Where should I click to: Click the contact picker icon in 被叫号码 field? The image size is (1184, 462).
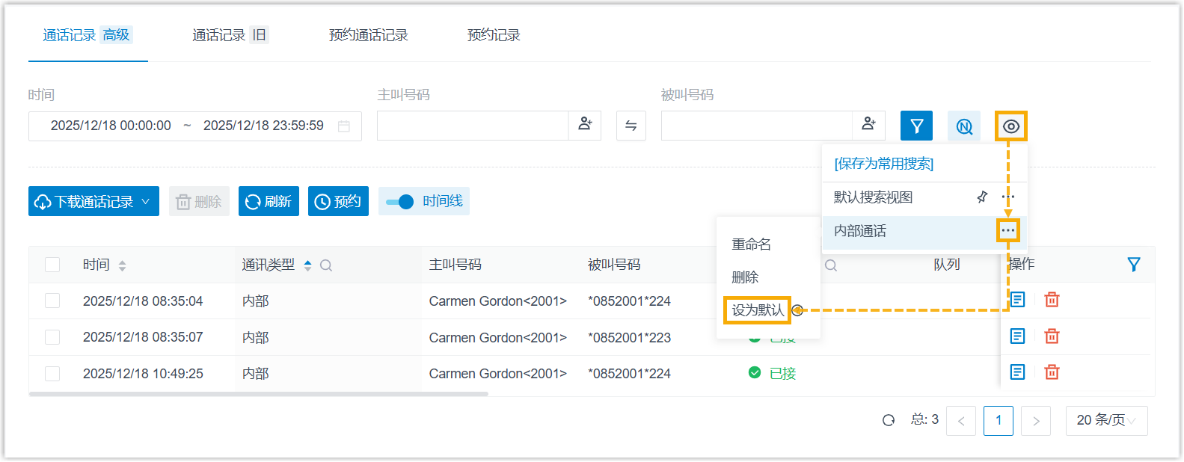click(868, 125)
